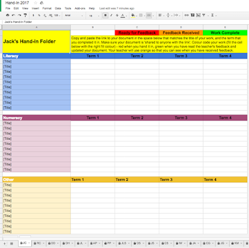Click the 'Last edit was 7 minutes ago' link

117,9
